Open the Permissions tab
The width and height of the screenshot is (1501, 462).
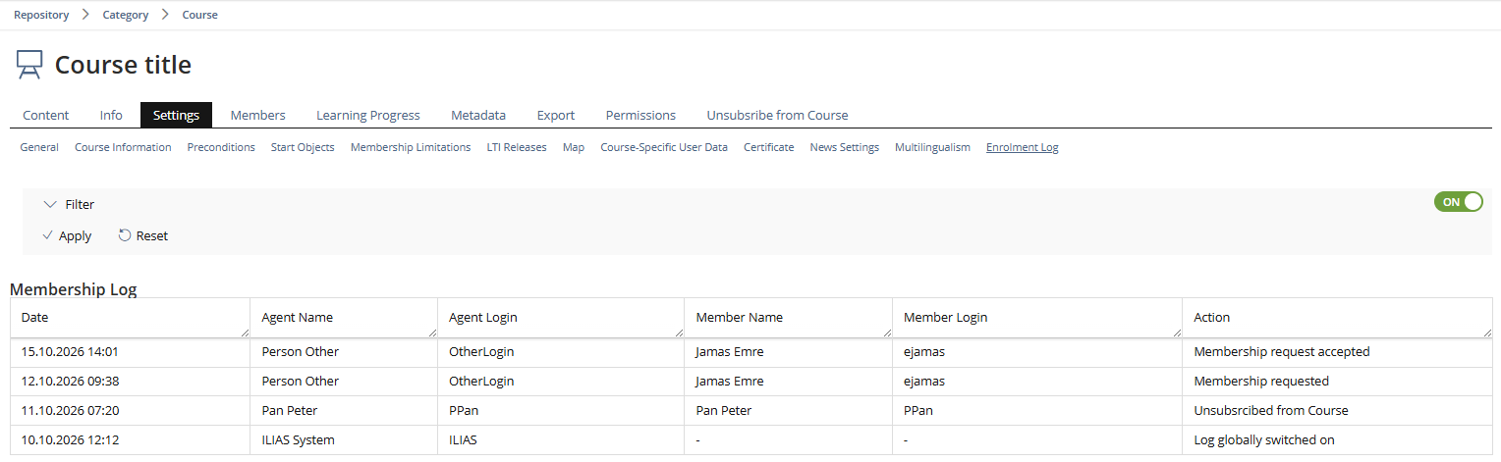click(640, 115)
